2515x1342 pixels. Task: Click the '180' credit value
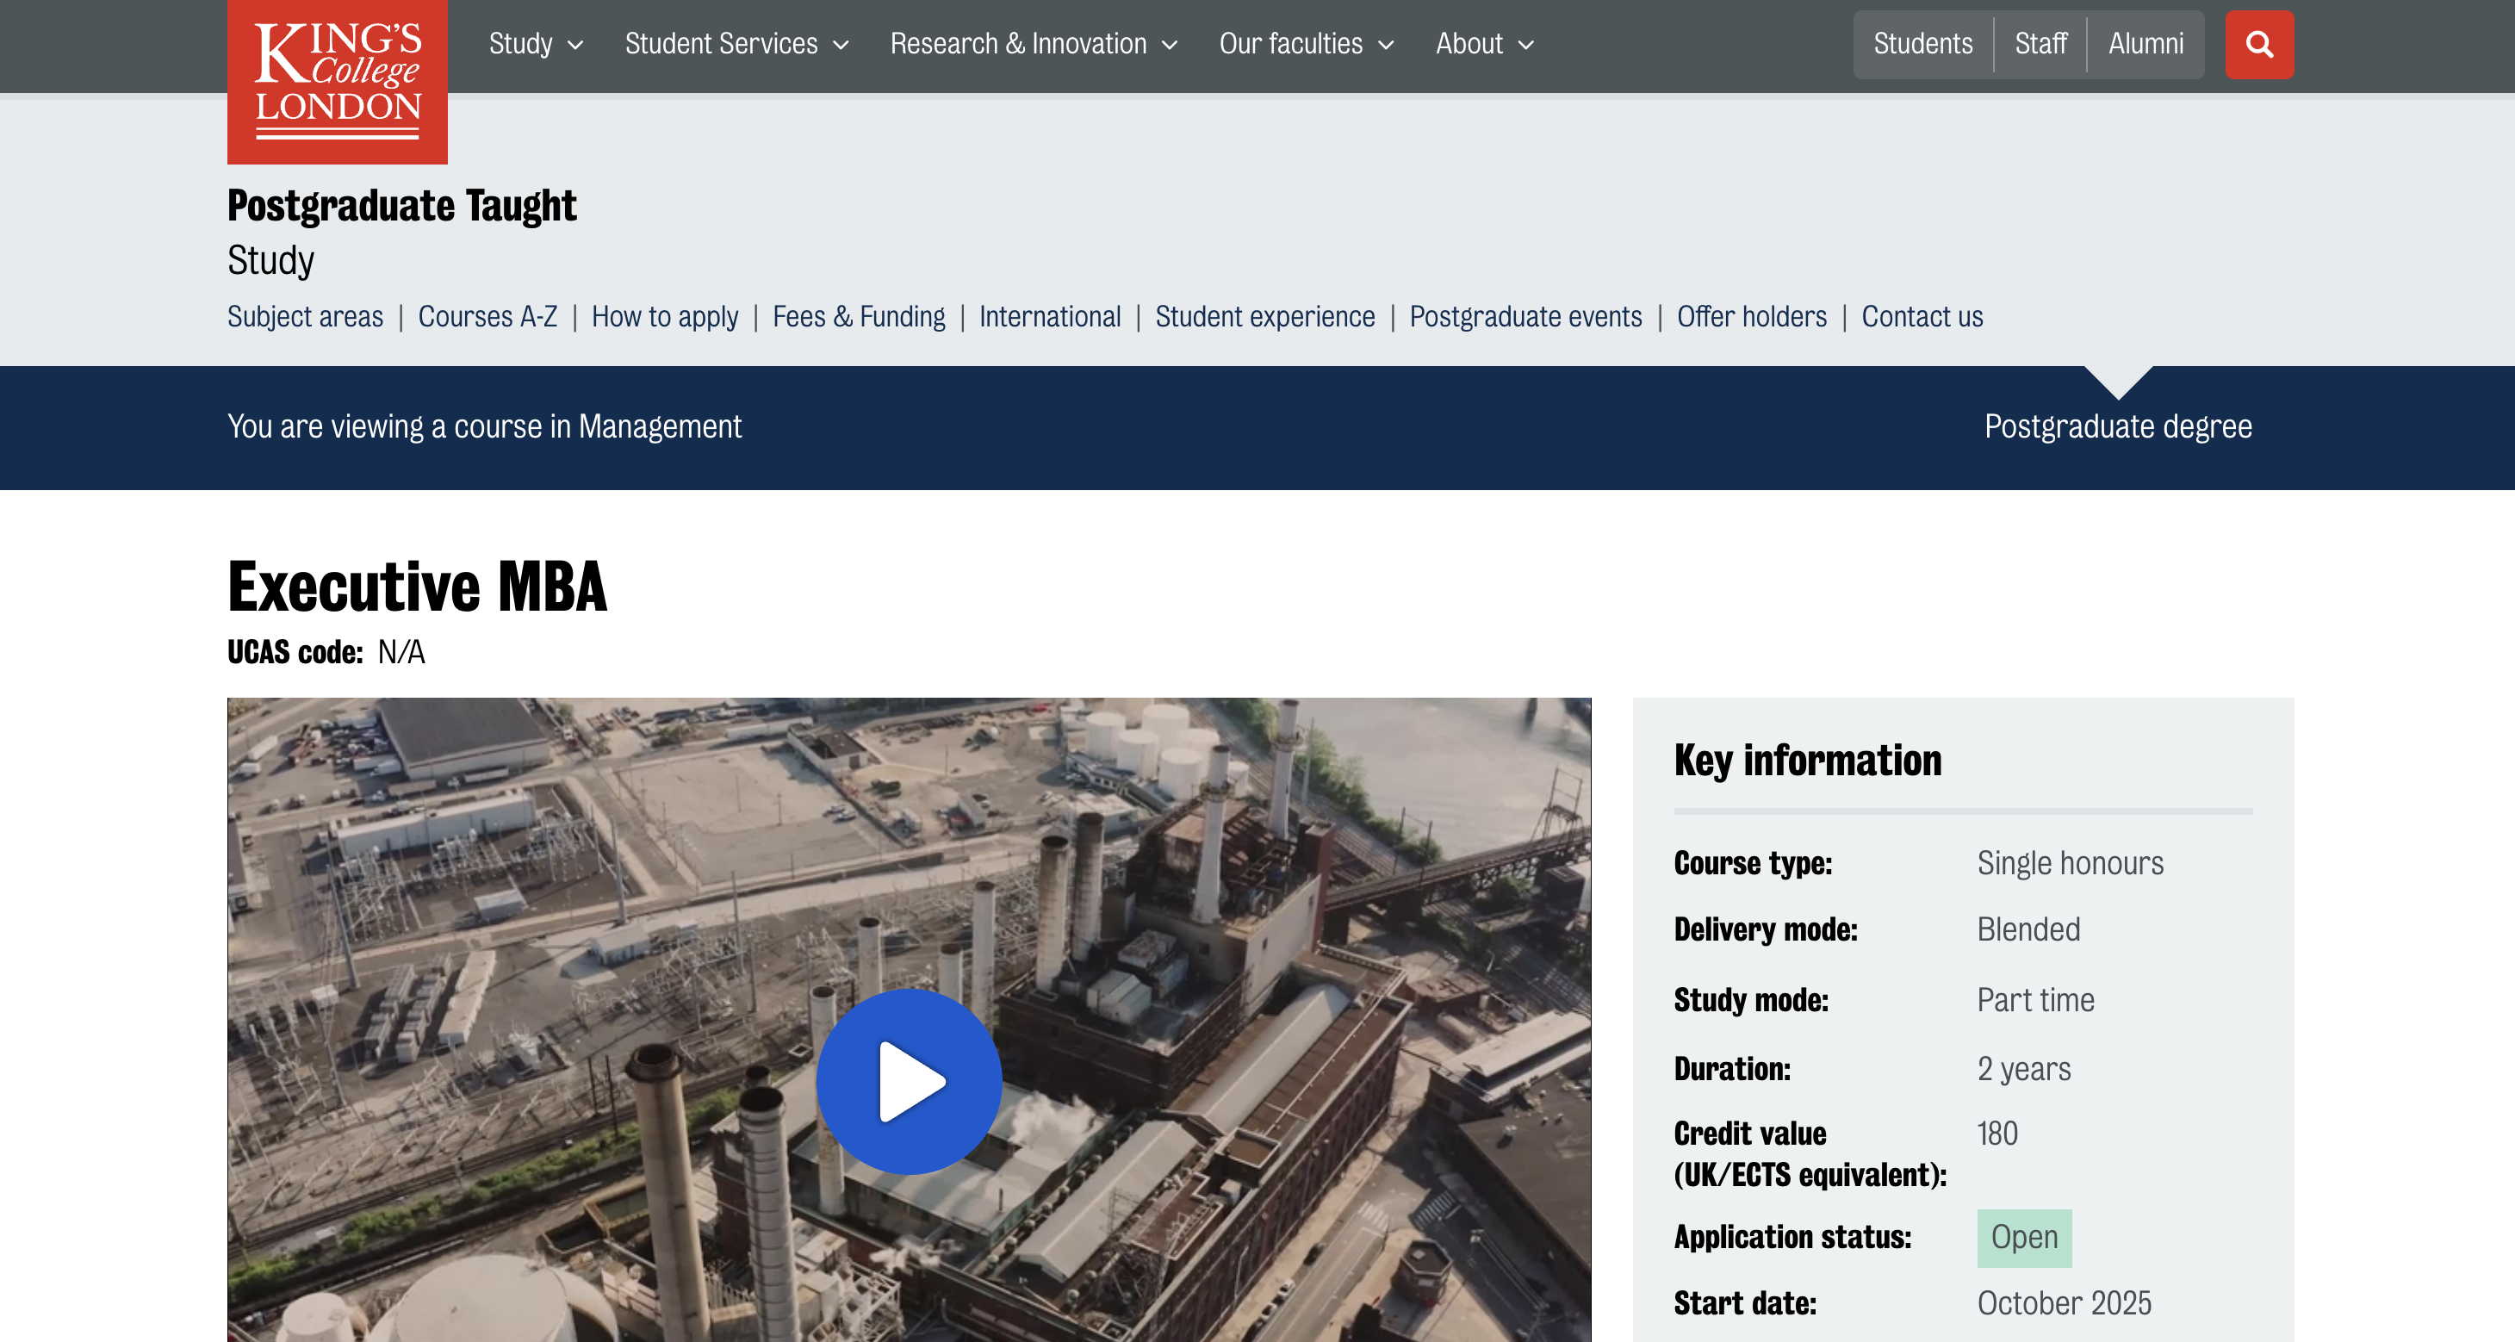pyautogui.click(x=1996, y=1134)
